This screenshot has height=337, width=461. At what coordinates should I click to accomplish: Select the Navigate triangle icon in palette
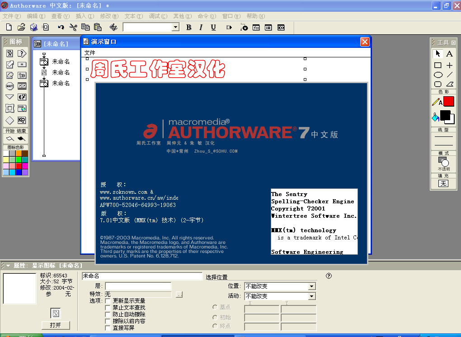click(9, 97)
